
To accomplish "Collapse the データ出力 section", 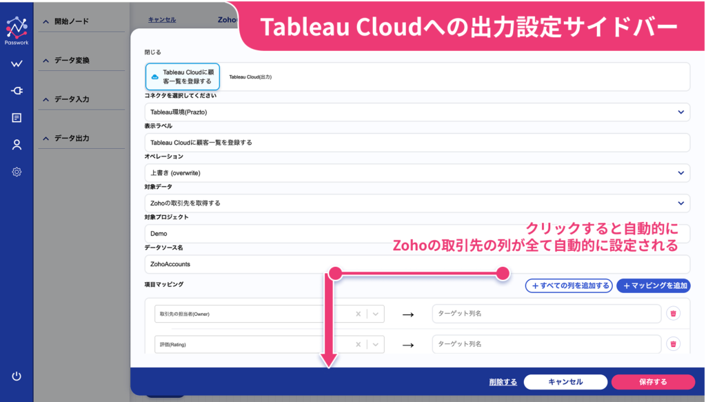I will click(46, 138).
